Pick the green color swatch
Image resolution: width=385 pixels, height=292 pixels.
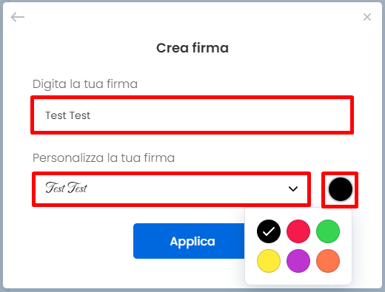point(328,231)
